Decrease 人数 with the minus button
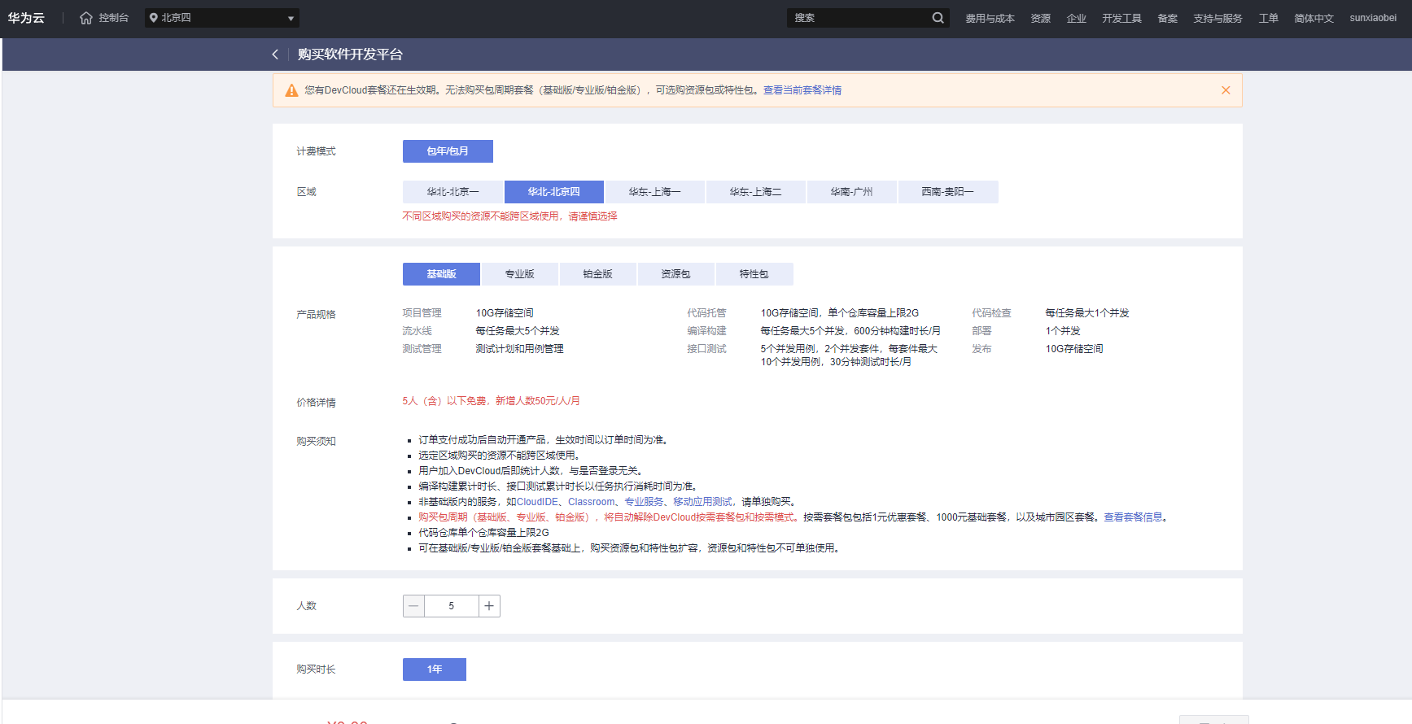 coord(413,606)
